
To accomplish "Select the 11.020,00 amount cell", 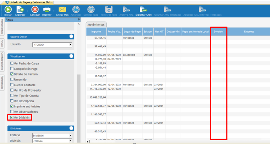I will 96,55.
